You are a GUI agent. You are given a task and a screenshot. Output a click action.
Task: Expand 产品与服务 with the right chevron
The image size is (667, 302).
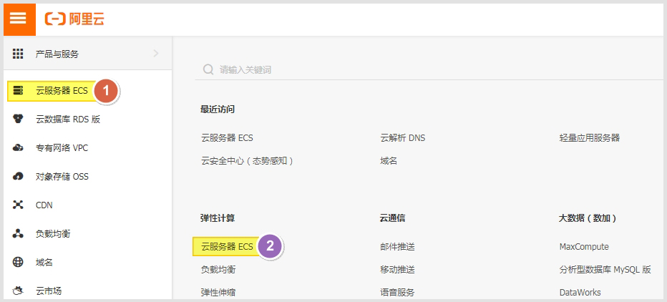156,54
